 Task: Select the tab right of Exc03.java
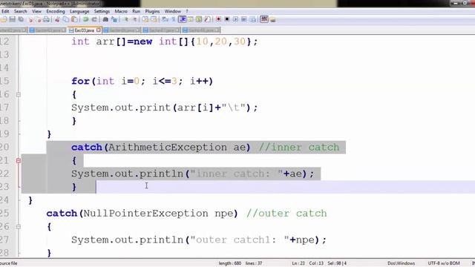(122, 30)
